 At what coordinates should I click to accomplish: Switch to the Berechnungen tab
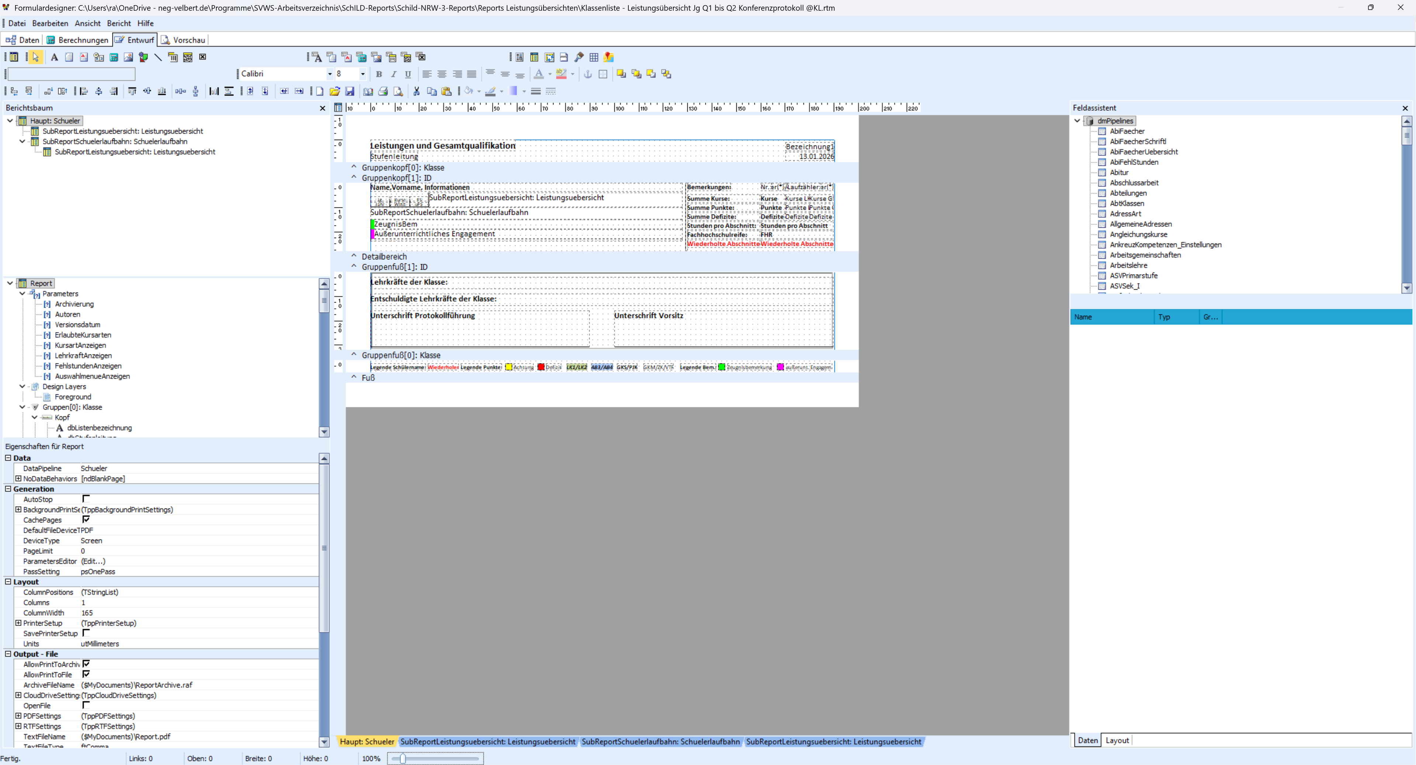77,40
